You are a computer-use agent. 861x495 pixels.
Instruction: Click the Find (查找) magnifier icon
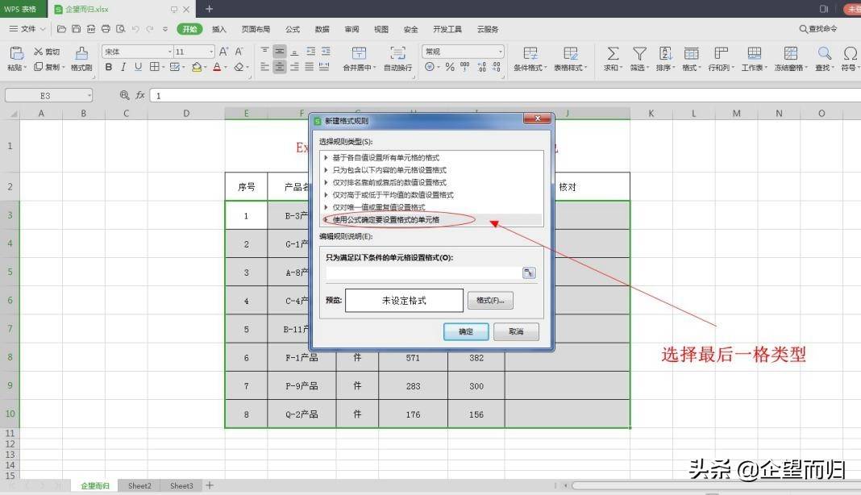(824, 53)
